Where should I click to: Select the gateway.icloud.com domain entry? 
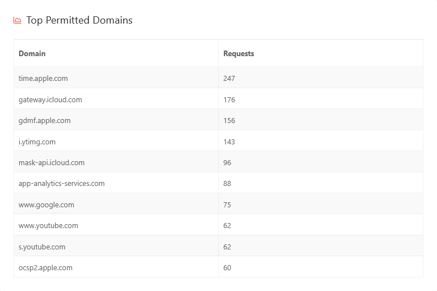pos(50,99)
